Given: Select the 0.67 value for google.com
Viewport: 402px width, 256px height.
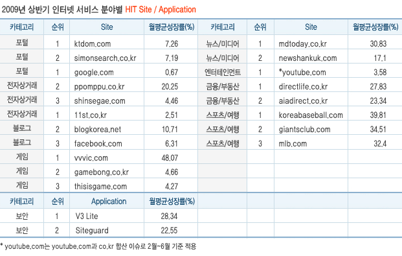Looking at the screenshot, I should point(172,73).
